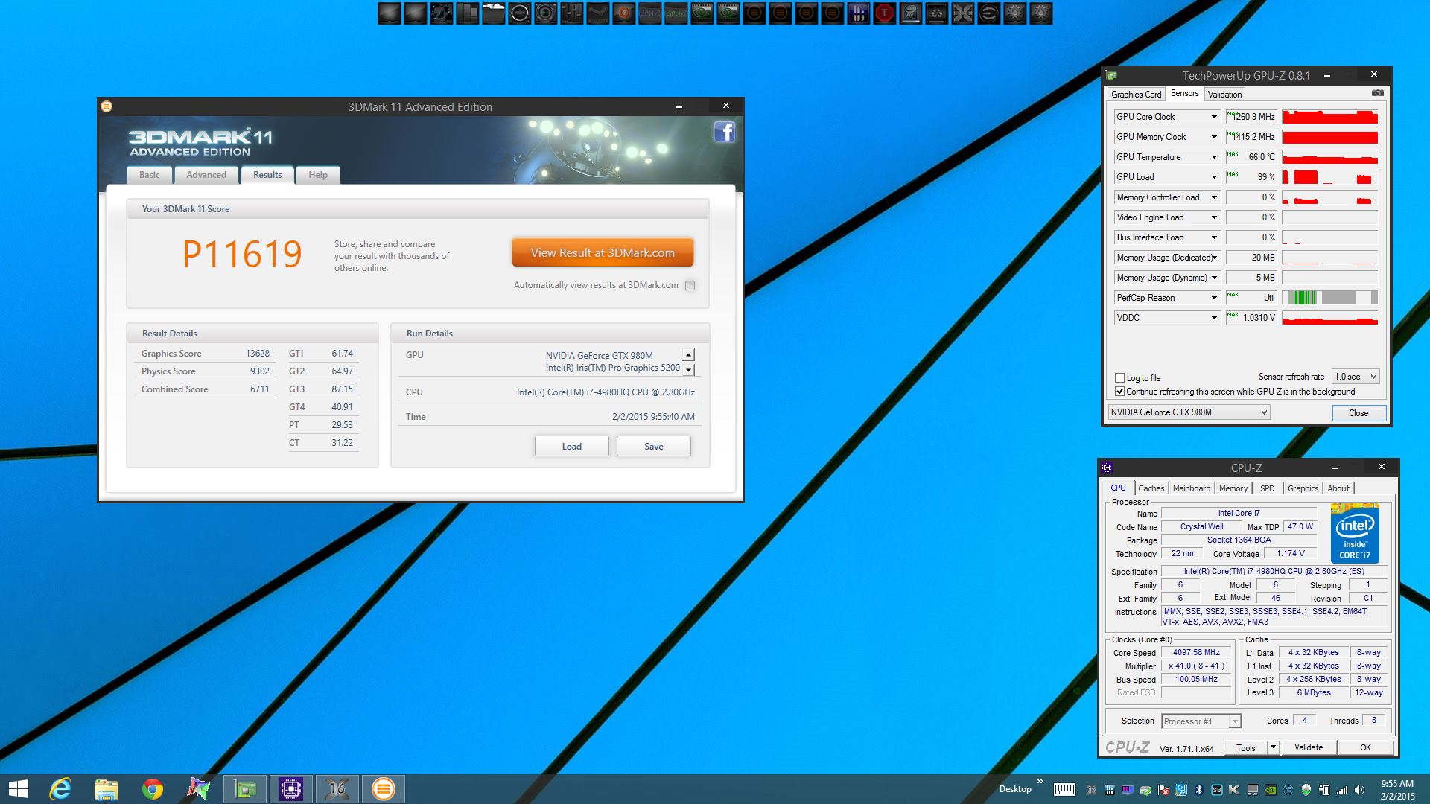Expand PerfCap Reason sensor dropdown
This screenshot has width=1430, height=804.
tap(1214, 298)
